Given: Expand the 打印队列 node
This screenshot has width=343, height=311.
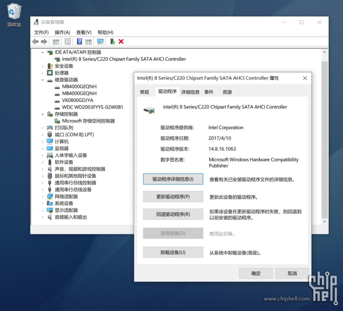Looking at the screenshot, I should (42, 128).
